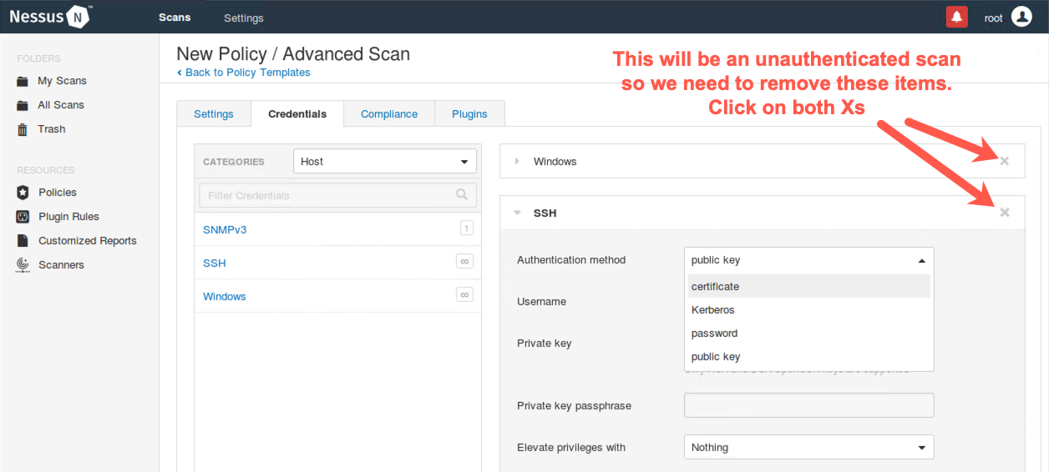
Task: Collapse the SSH credential section
Action: (x=517, y=213)
